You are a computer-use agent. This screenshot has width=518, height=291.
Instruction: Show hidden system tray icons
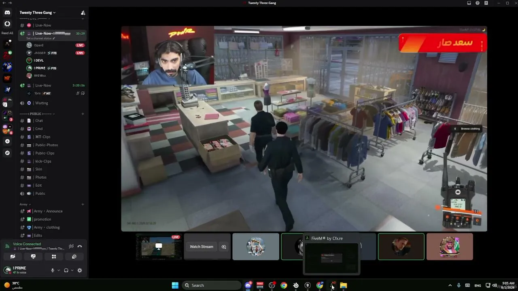450,285
